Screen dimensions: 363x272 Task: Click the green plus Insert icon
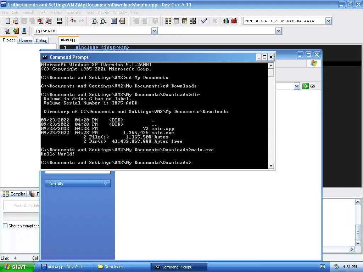[16, 31]
